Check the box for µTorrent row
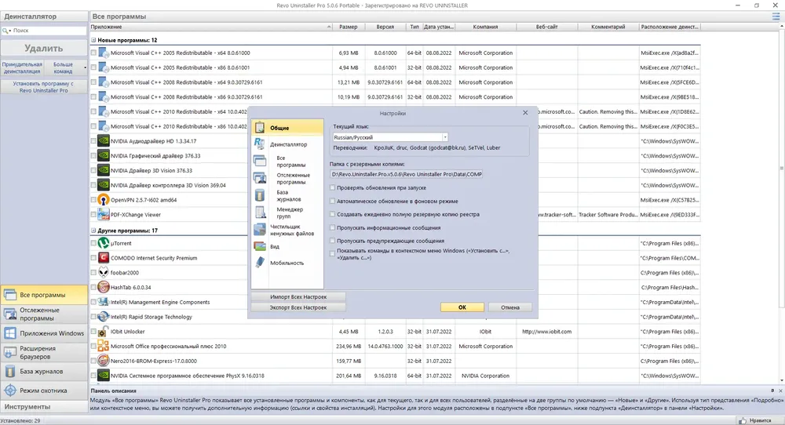 click(93, 243)
